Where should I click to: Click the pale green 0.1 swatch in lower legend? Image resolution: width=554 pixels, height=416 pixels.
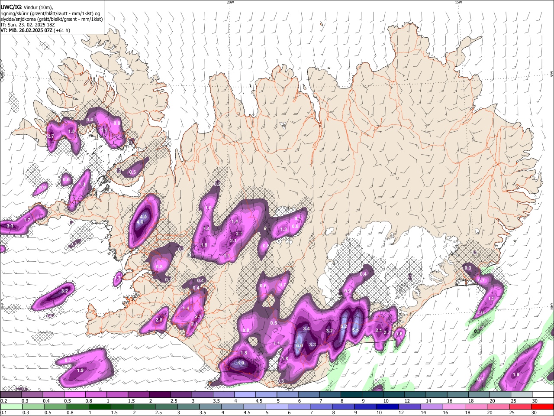[x=11, y=406]
